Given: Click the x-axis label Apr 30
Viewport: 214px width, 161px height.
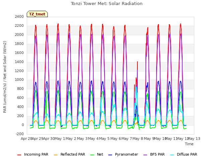Looking at the screenshot, I should [x=49, y=139].
